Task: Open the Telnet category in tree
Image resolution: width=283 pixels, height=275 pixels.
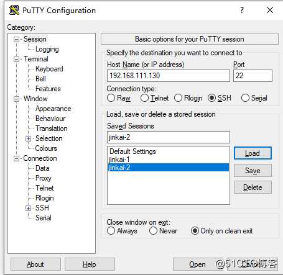Action: click(45, 188)
